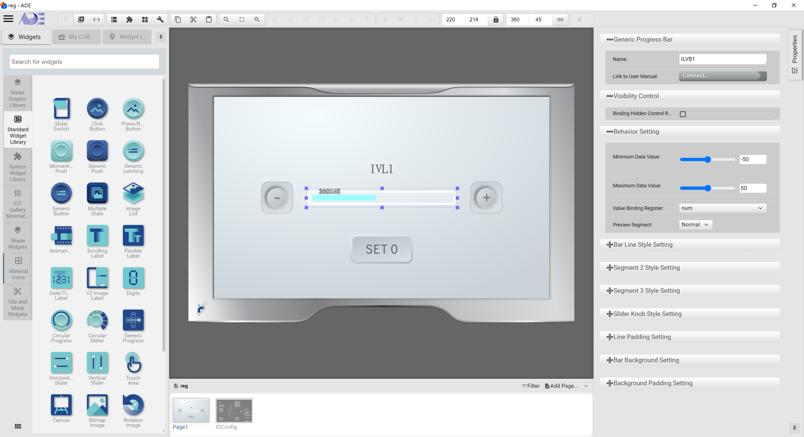
Task: Switch to the My Collection tab
Action: tap(77, 37)
